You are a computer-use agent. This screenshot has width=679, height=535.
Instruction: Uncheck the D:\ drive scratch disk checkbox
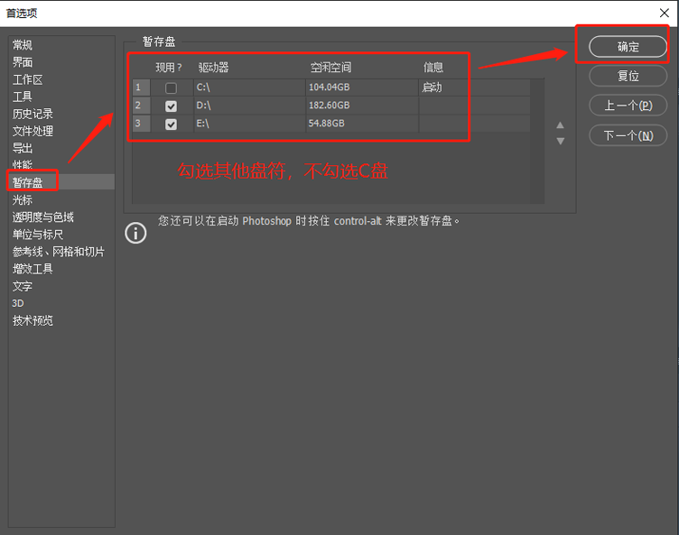171,106
